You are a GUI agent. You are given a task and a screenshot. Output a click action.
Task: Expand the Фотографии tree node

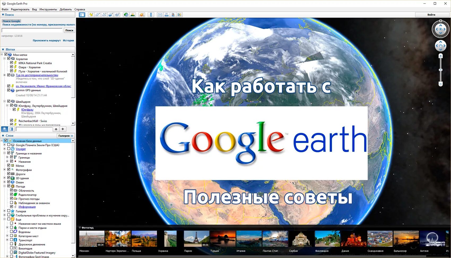click(x=5, y=170)
